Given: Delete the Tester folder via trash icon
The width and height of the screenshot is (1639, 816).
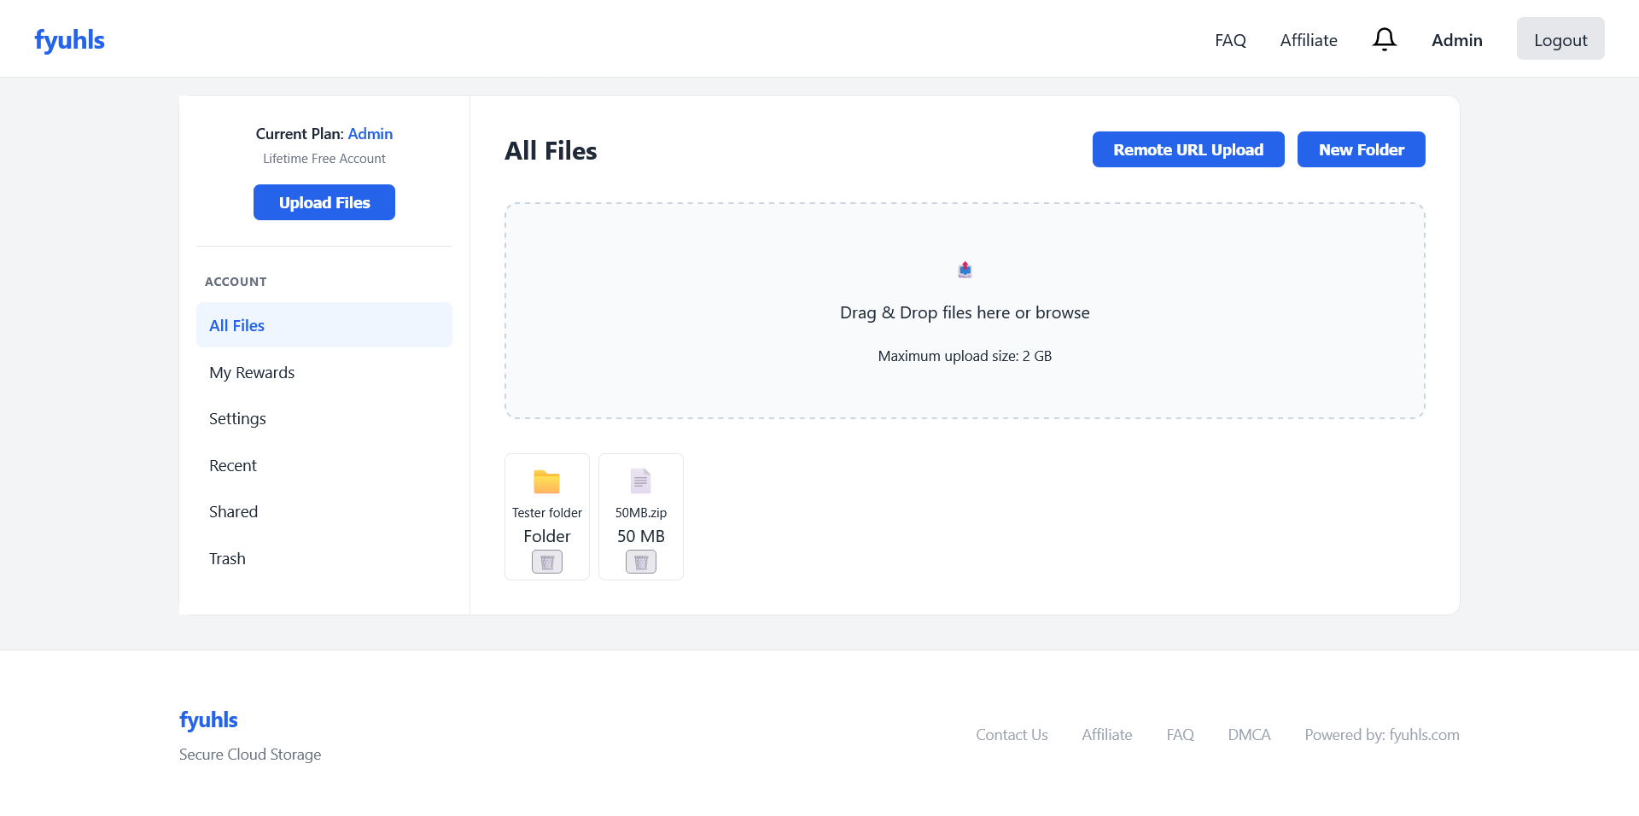Looking at the screenshot, I should coord(547,562).
